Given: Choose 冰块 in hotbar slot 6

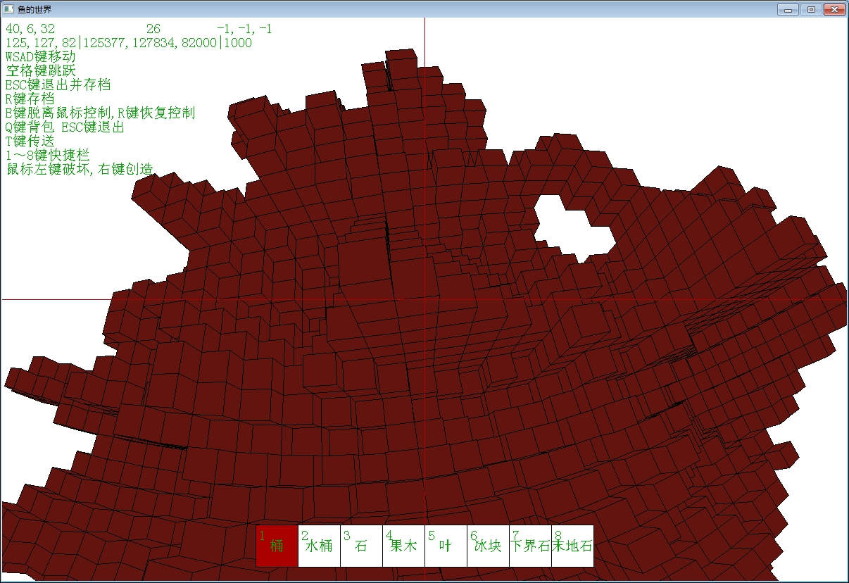Looking at the screenshot, I should coord(488,546).
